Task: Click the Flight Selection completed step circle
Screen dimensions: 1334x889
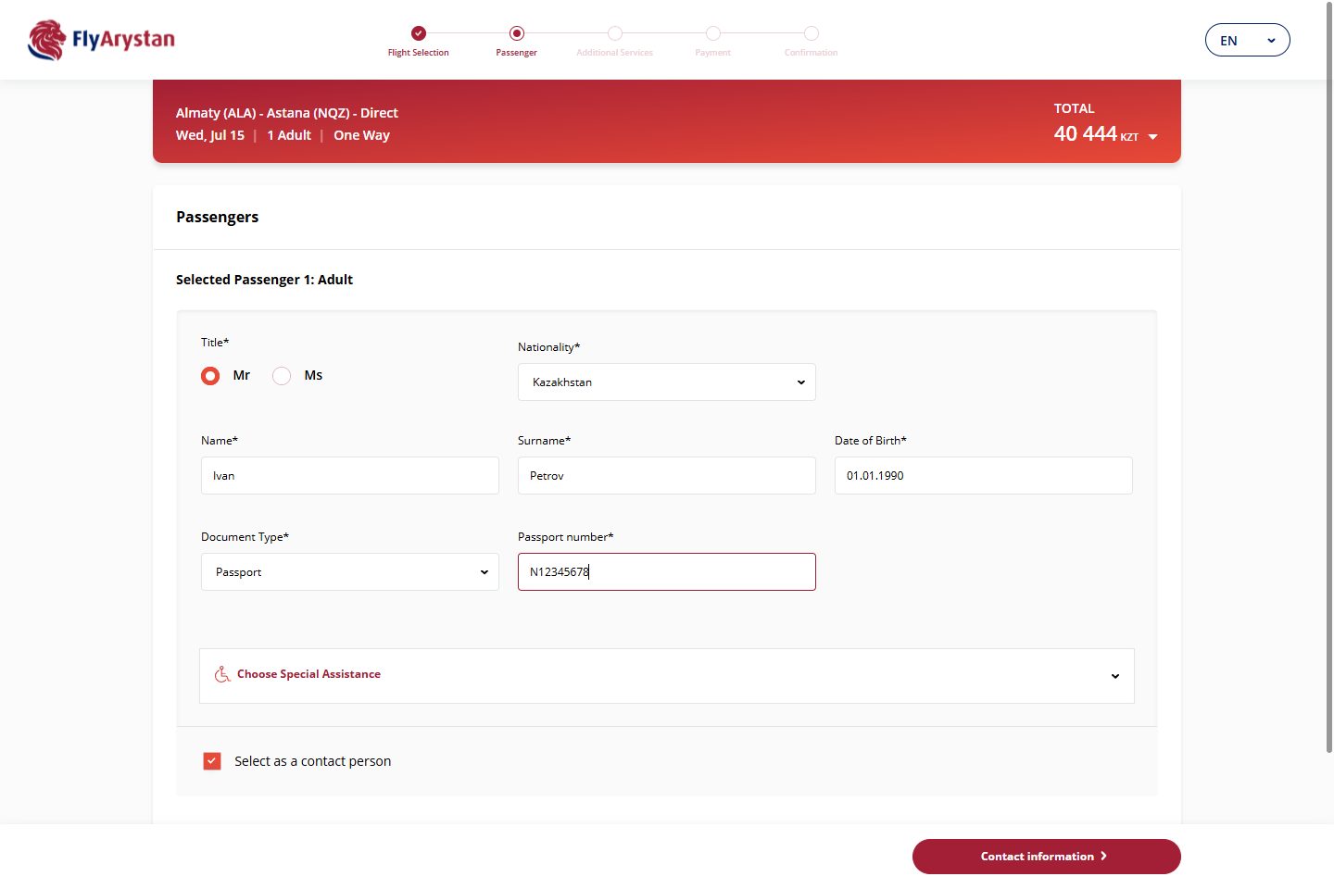Action: pos(419,33)
